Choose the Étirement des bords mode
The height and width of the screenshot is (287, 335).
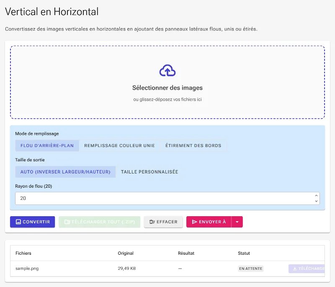click(x=193, y=145)
